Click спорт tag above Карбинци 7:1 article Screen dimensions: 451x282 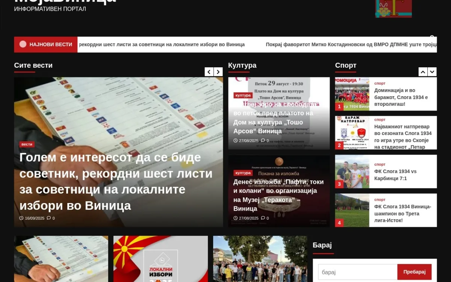380,164
